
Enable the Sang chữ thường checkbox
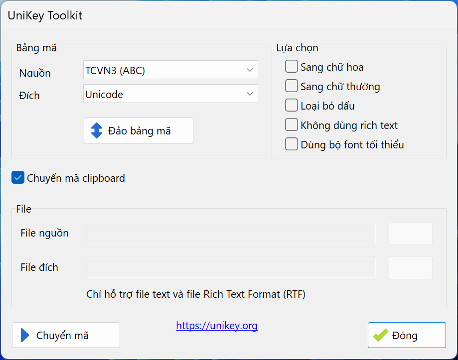pyautogui.click(x=291, y=86)
